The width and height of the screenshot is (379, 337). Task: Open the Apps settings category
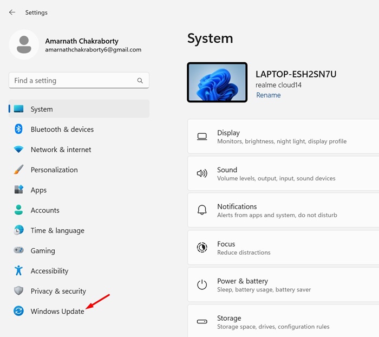click(38, 190)
